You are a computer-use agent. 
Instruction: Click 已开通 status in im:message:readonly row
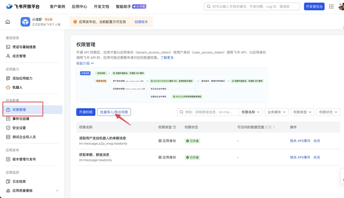tap(192, 158)
